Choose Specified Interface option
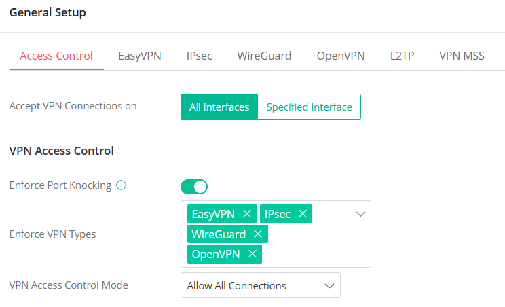The width and height of the screenshot is (505, 307). (309, 107)
